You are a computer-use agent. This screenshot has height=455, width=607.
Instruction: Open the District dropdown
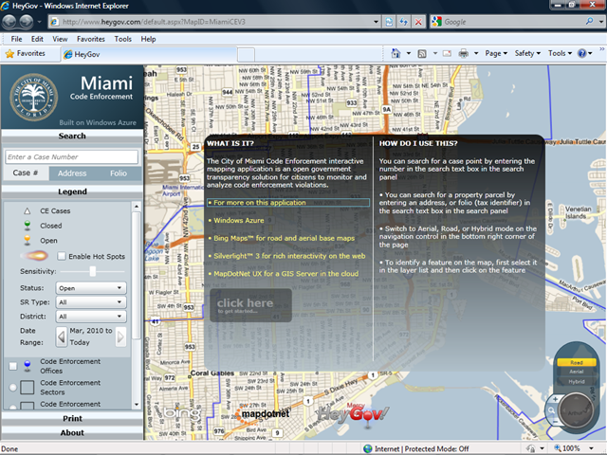coord(91,317)
